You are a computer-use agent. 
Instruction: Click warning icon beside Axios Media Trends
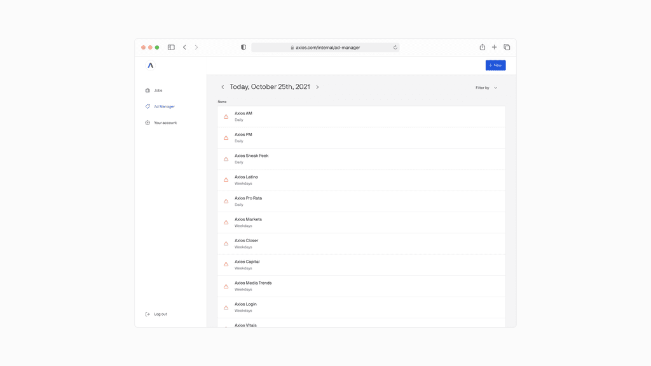point(226,287)
